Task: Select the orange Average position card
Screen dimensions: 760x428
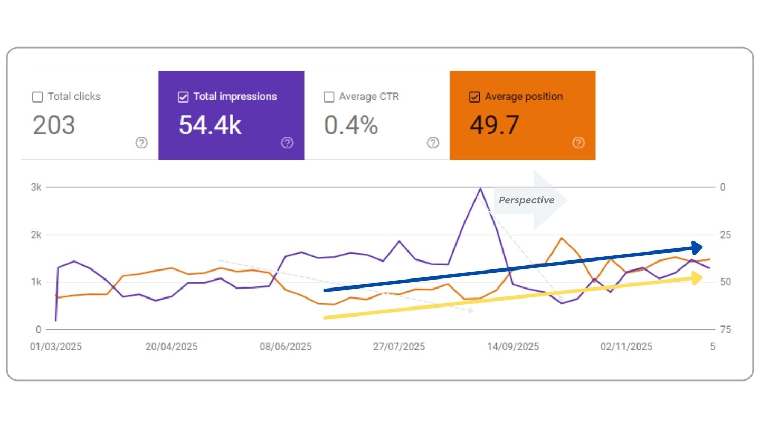Action: coord(522,115)
